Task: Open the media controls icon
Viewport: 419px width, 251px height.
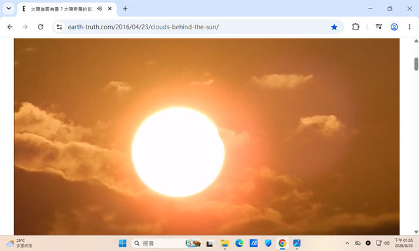Action: tap(378, 27)
